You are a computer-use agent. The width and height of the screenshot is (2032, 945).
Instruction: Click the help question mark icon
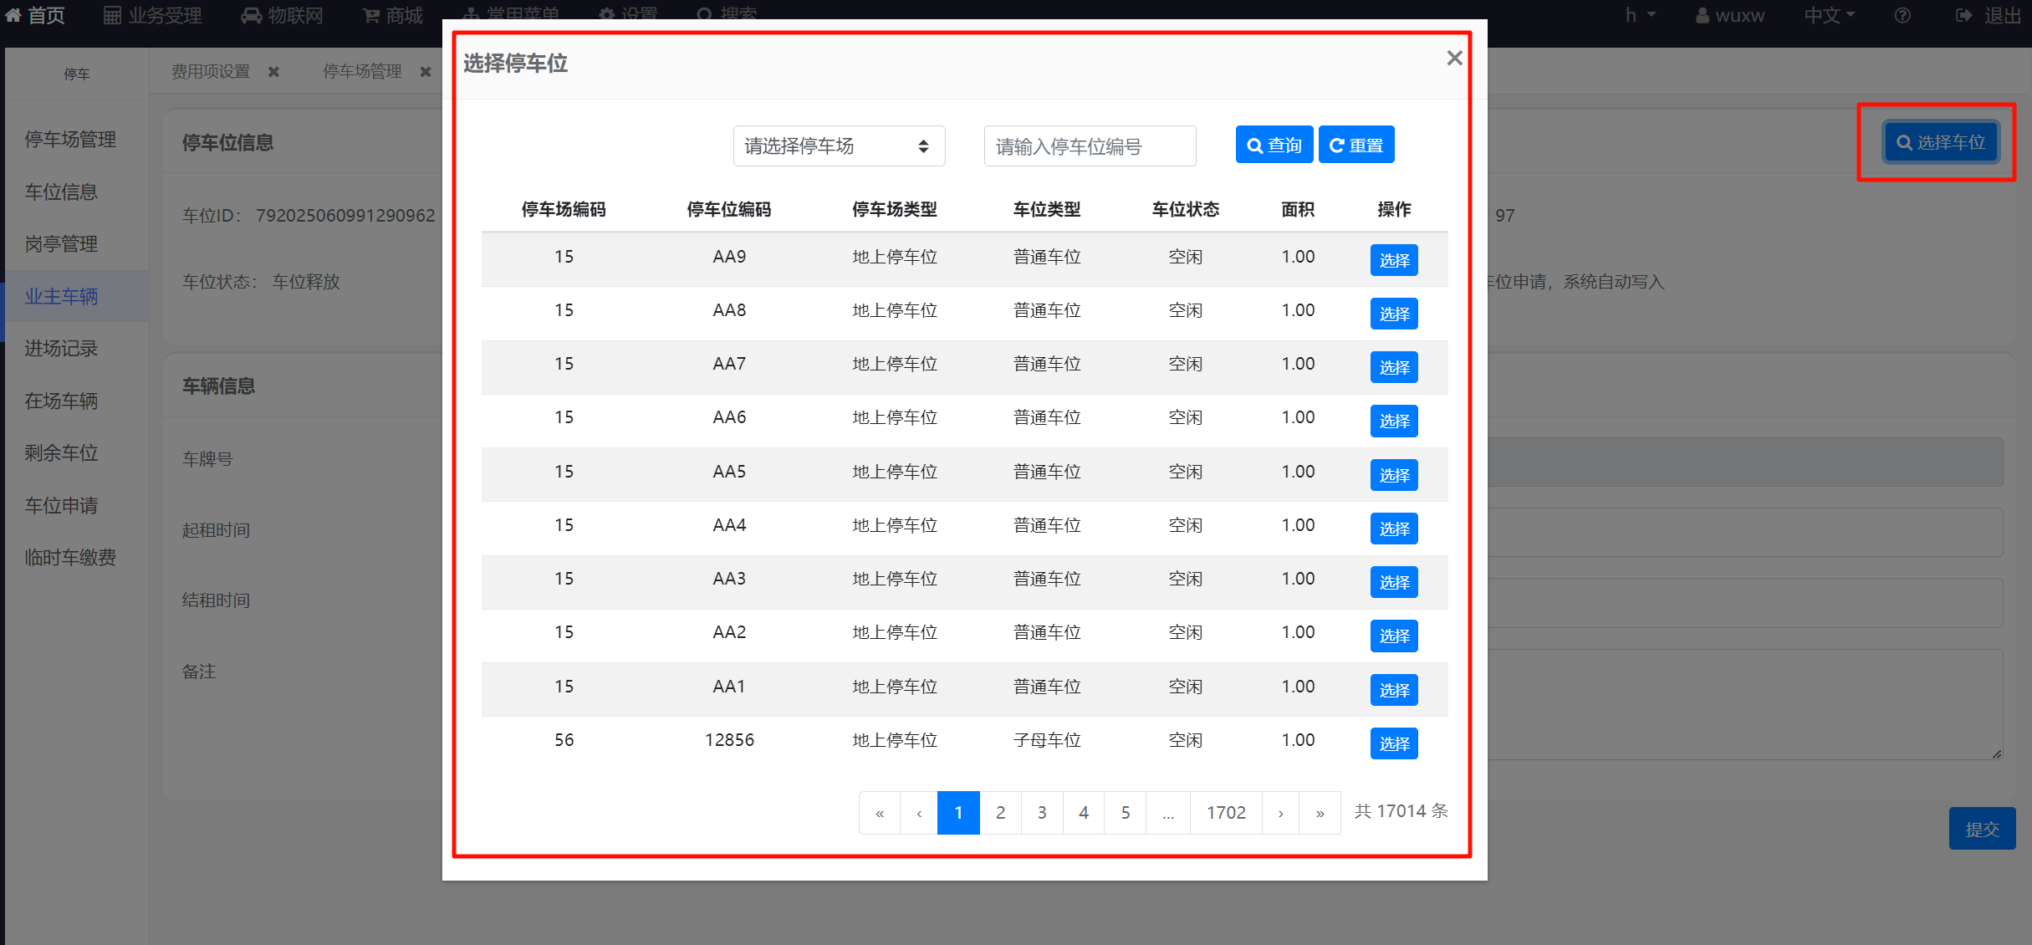click(1902, 15)
